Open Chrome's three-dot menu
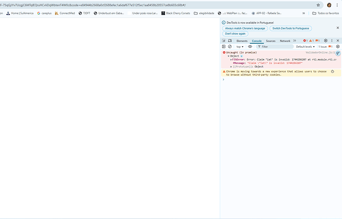The width and height of the screenshot is (342, 219). pyautogui.click(x=337, y=5)
